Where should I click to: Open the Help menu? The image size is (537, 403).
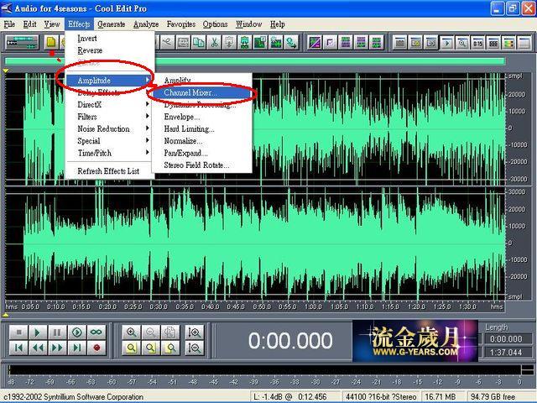(x=277, y=24)
